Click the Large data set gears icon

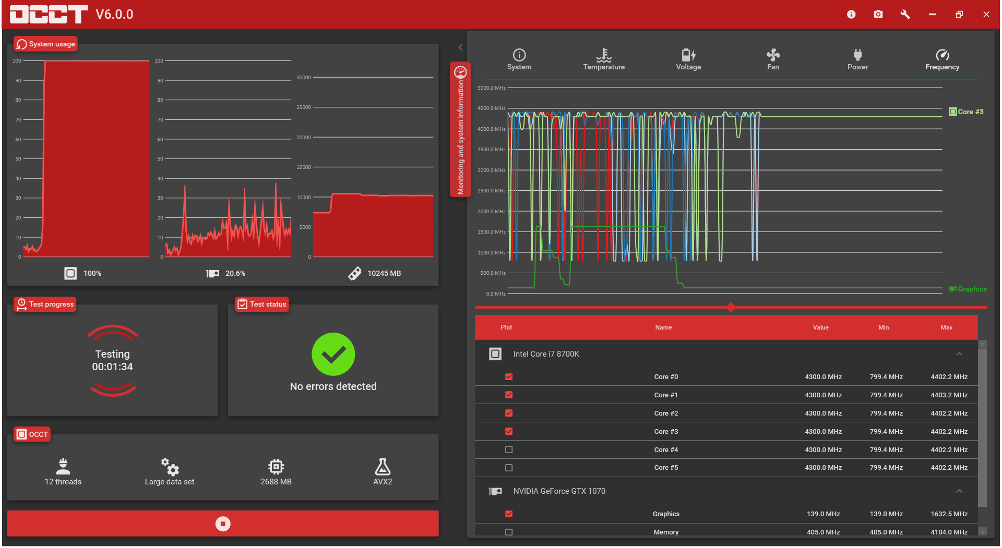click(x=170, y=466)
